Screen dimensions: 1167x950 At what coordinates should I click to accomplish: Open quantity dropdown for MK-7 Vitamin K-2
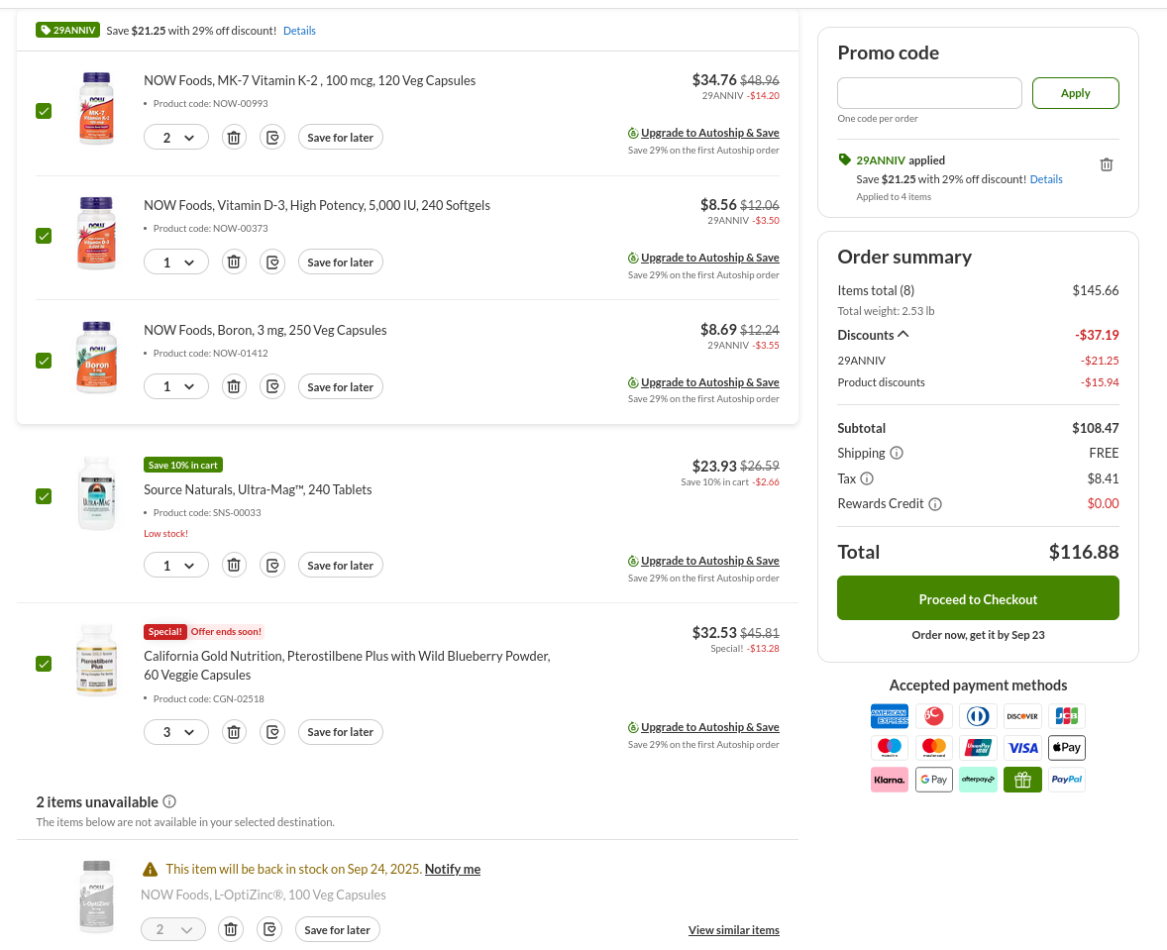click(176, 138)
